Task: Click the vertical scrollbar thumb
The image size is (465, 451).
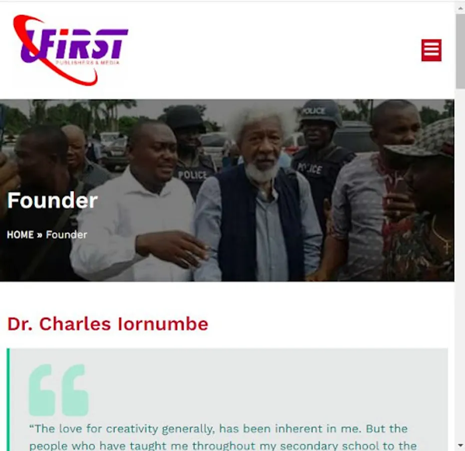Action: (460, 51)
